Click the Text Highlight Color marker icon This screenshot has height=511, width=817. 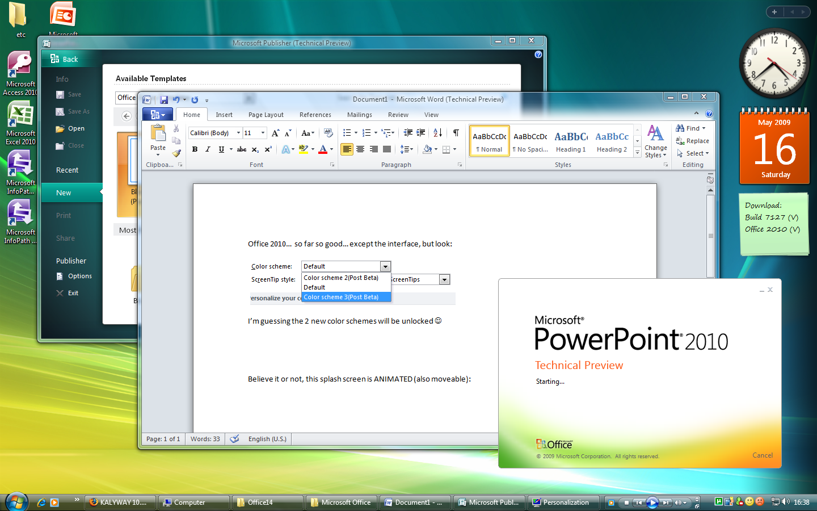click(x=304, y=149)
